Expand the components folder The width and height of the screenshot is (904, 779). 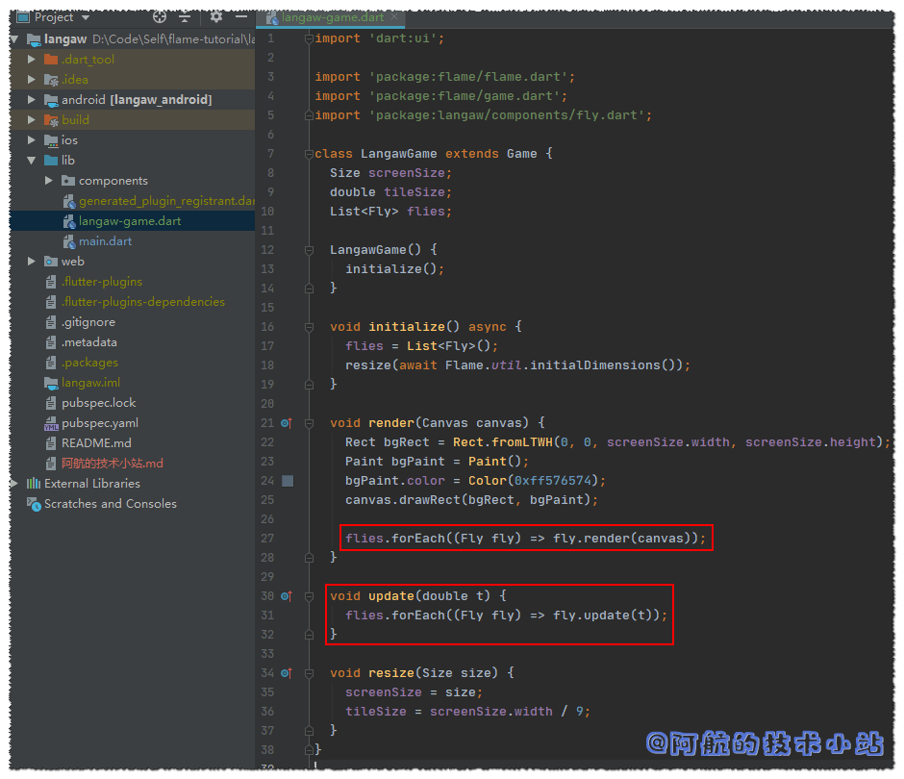click(x=49, y=181)
